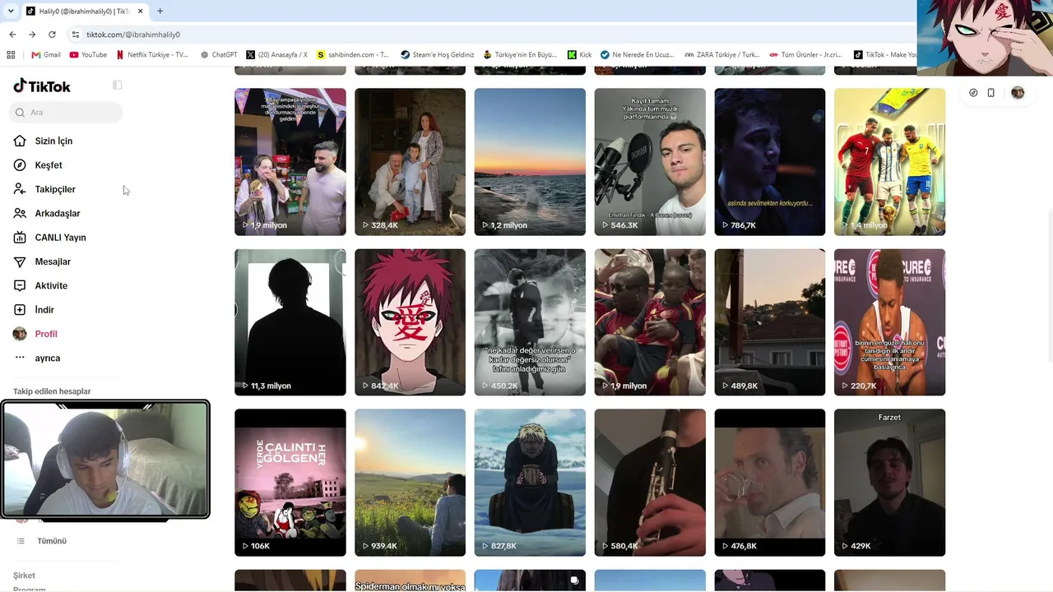Expand the ayrıca more menu
This screenshot has width=1053, height=592.
coord(48,358)
